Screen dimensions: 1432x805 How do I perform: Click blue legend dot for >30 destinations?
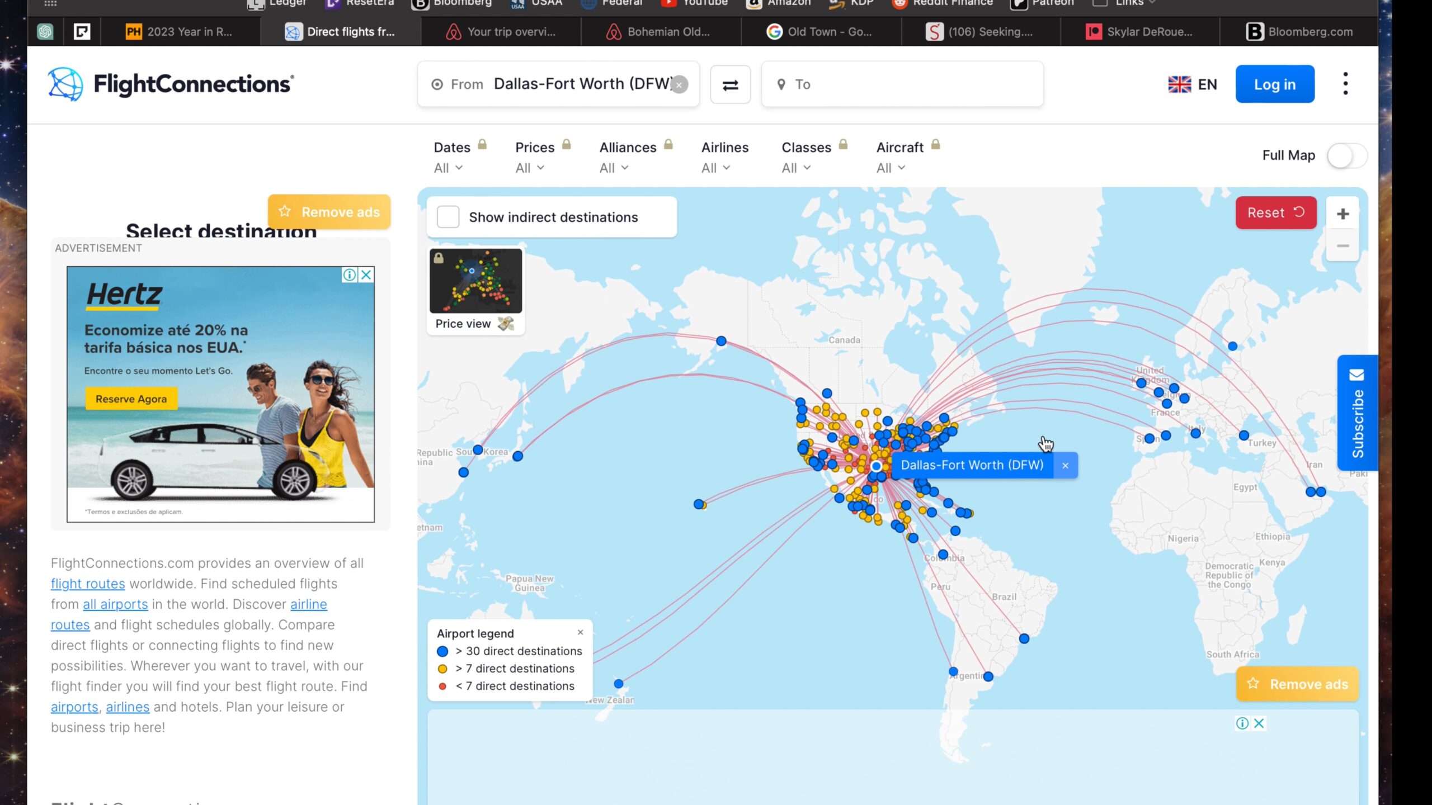point(442,651)
